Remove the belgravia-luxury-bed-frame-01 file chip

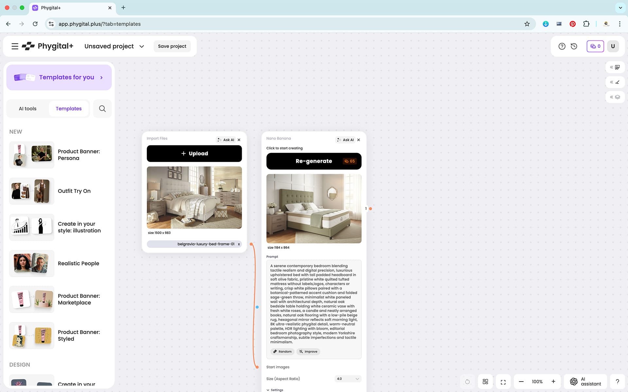point(239,244)
